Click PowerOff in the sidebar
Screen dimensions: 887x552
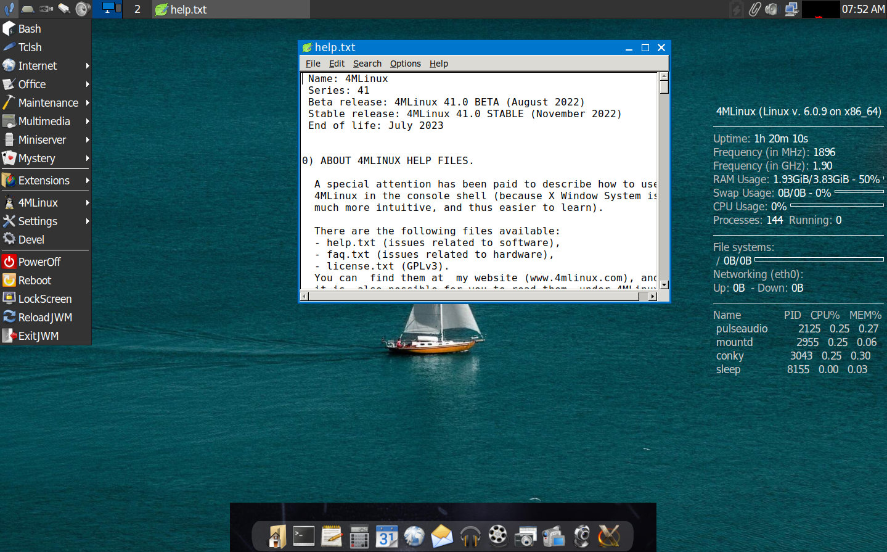click(38, 262)
